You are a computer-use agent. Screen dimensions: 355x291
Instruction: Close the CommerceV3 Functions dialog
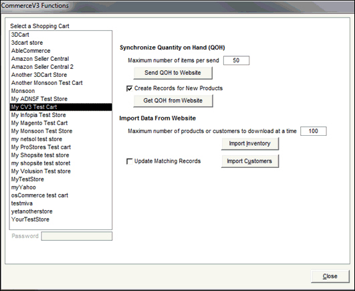[x=330, y=276]
